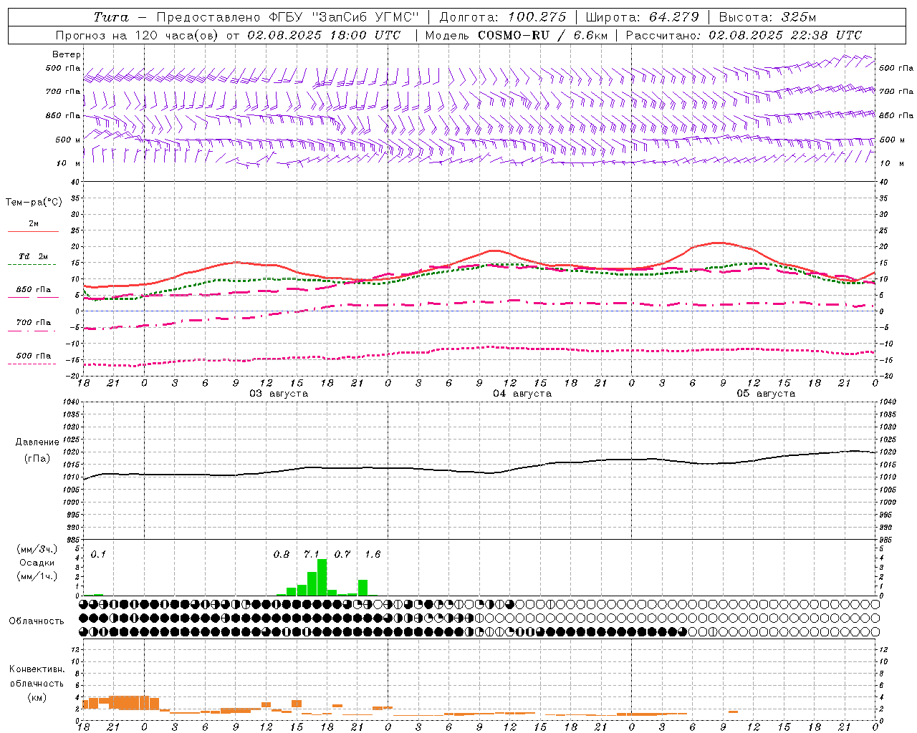Click the "0.7" precipitation total
917x733 pixels.
click(342, 554)
